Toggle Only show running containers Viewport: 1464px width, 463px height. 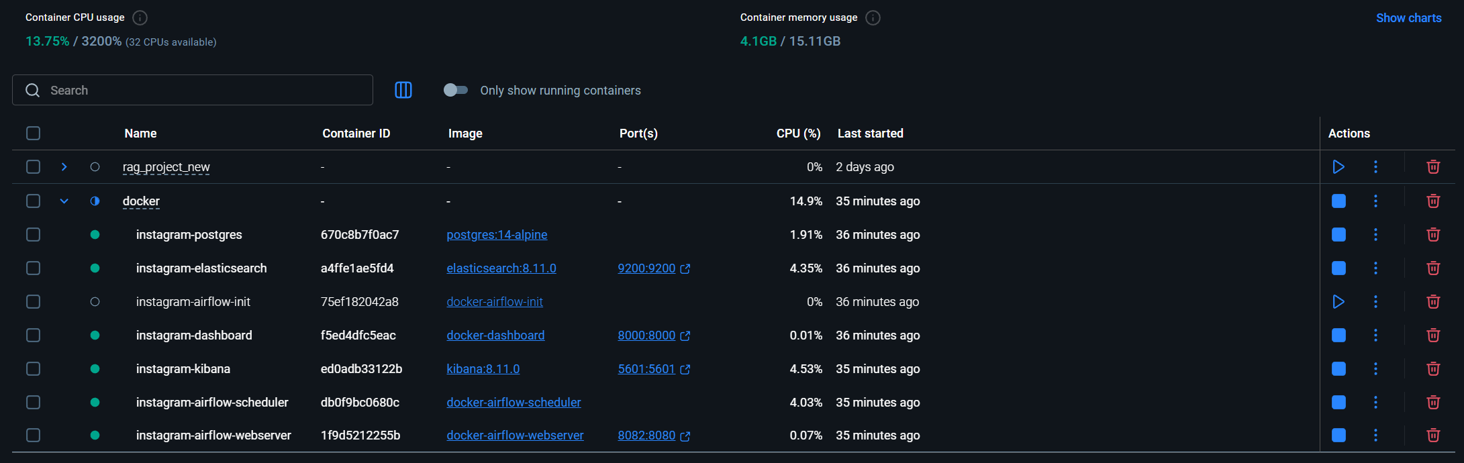[456, 91]
